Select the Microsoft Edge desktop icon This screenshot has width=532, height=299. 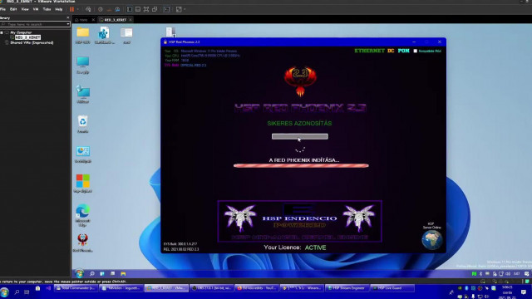click(x=83, y=211)
